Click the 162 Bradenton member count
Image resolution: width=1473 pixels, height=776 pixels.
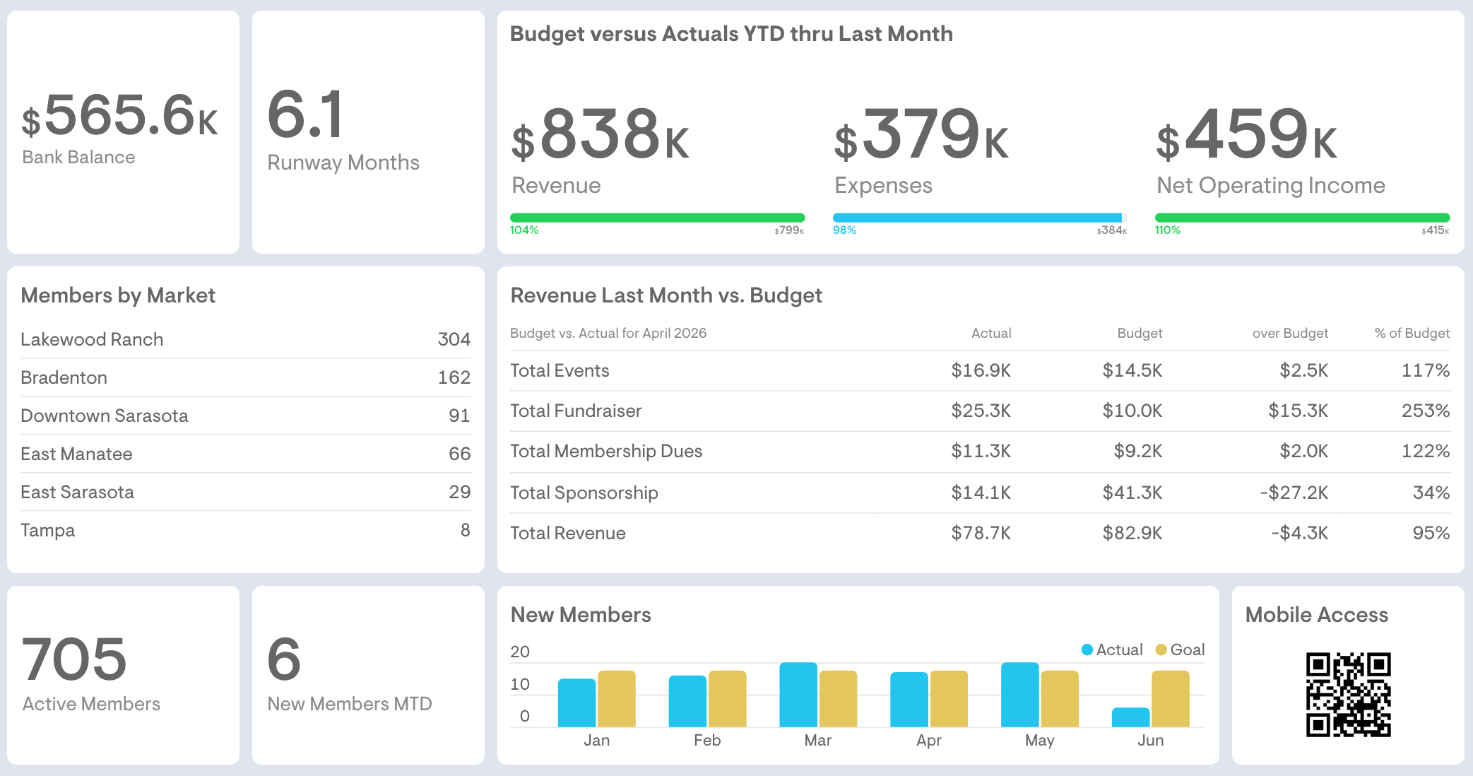(x=454, y=377)
